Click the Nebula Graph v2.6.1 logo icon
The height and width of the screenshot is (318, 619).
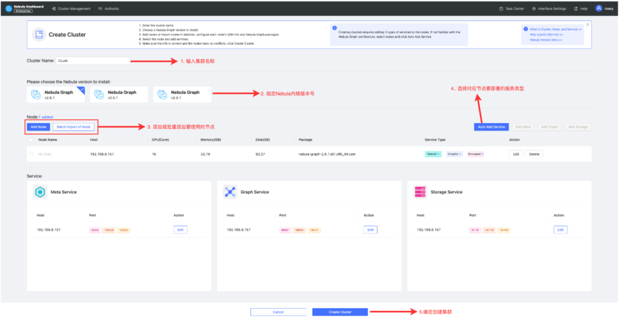pos(36,94)
